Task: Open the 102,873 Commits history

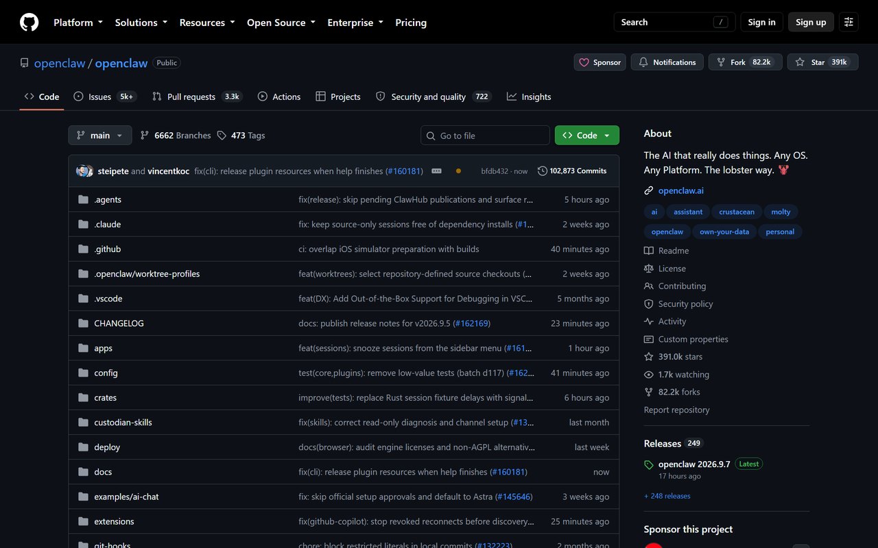Action: coord(572,171)
